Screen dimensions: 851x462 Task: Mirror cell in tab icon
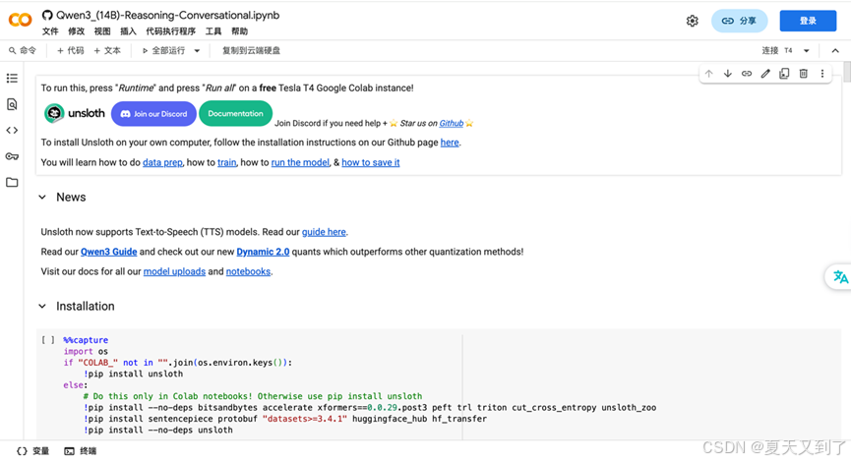784,74
